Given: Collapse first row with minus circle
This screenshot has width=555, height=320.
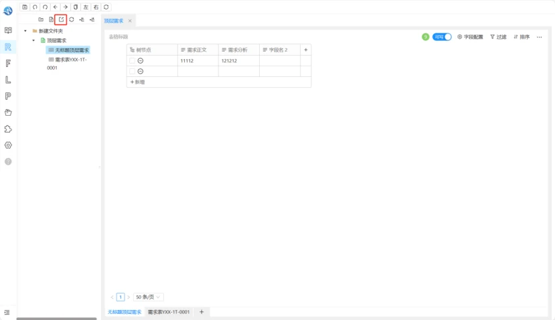Looking at the screenshot, I should [141, 61].
